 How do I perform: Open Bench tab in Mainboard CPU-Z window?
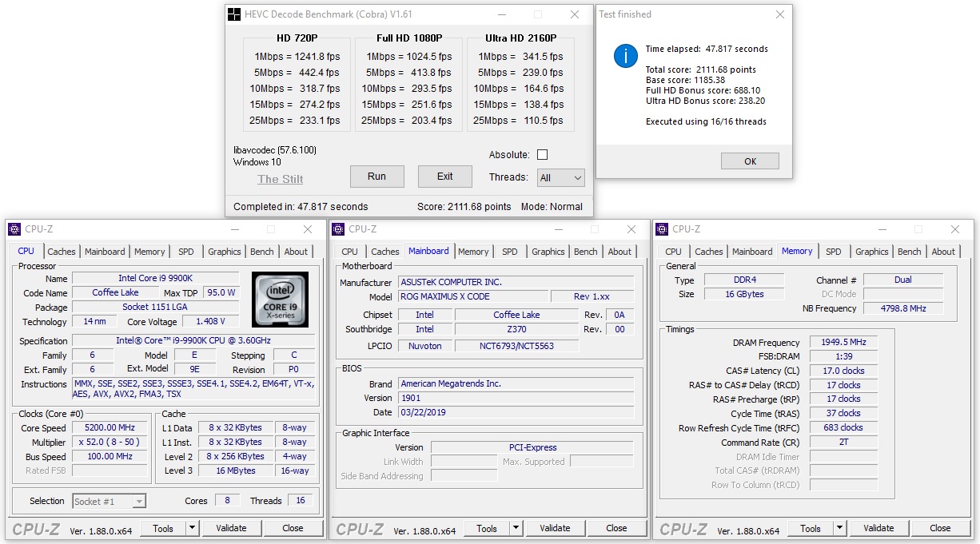(x=586, y=252)
